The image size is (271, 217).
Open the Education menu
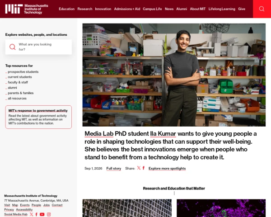(66, 9)
